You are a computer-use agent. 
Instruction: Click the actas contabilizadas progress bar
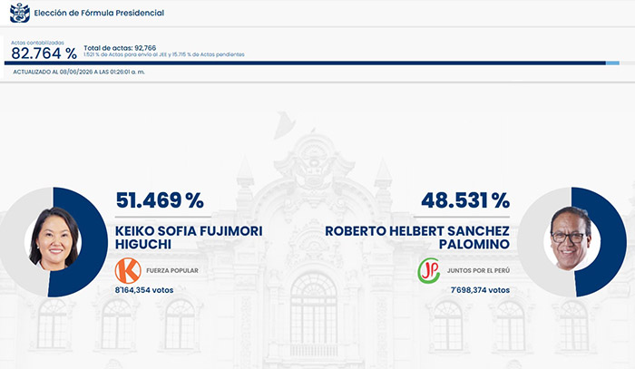pos(317,63)
